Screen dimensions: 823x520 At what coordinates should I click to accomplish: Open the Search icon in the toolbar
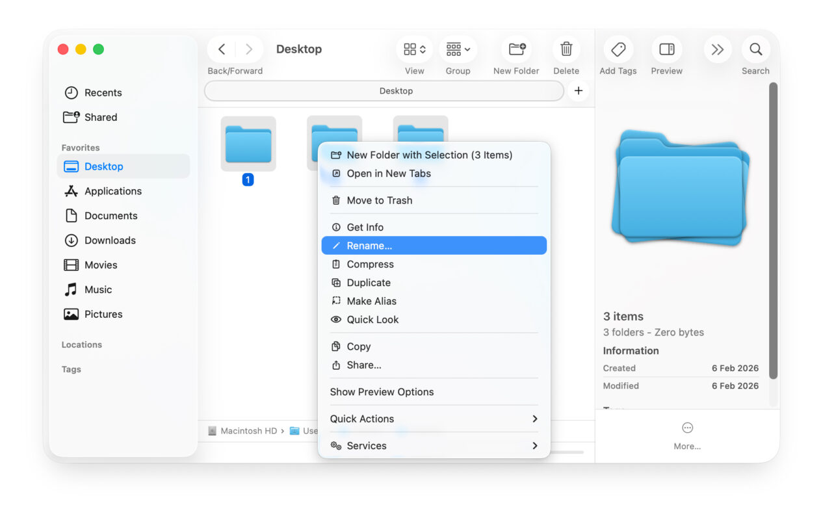point(755,49)
